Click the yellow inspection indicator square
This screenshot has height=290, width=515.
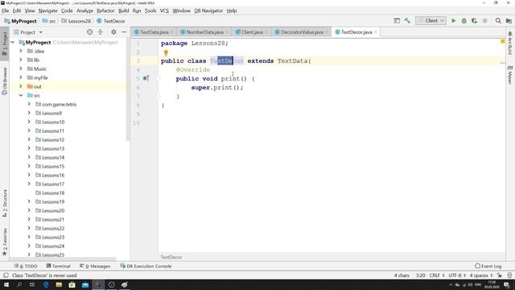point(502,41)
